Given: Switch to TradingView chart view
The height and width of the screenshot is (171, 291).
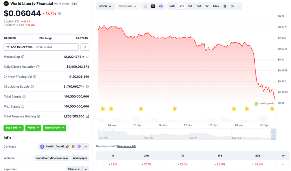Looking at the screenshot, I should (153, 6).
